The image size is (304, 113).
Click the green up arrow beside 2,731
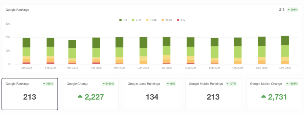(264, 96)
